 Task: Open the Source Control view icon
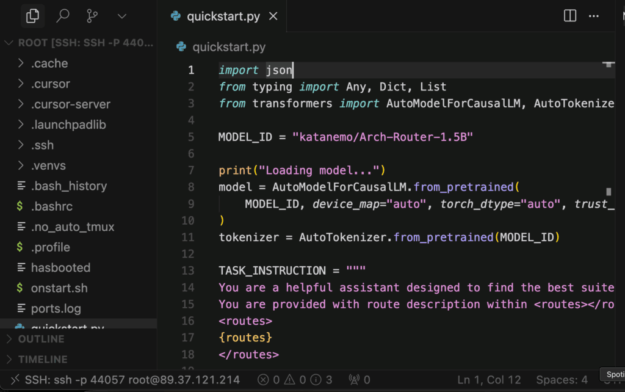92,16
